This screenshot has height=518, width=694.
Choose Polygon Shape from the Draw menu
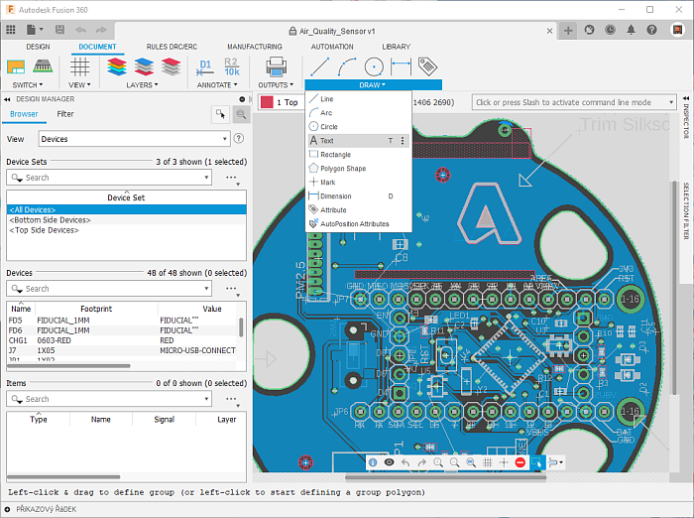coord(342,169)
